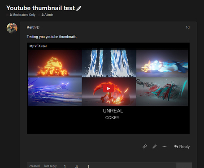Click Keith's profile avatar
204x168 pixels.
(12, 28)
